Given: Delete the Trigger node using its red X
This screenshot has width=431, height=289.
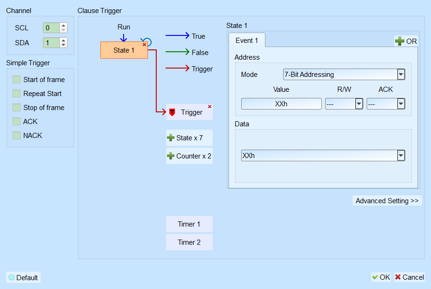Looking at the screenshot, I should click(x=209, y=107).
